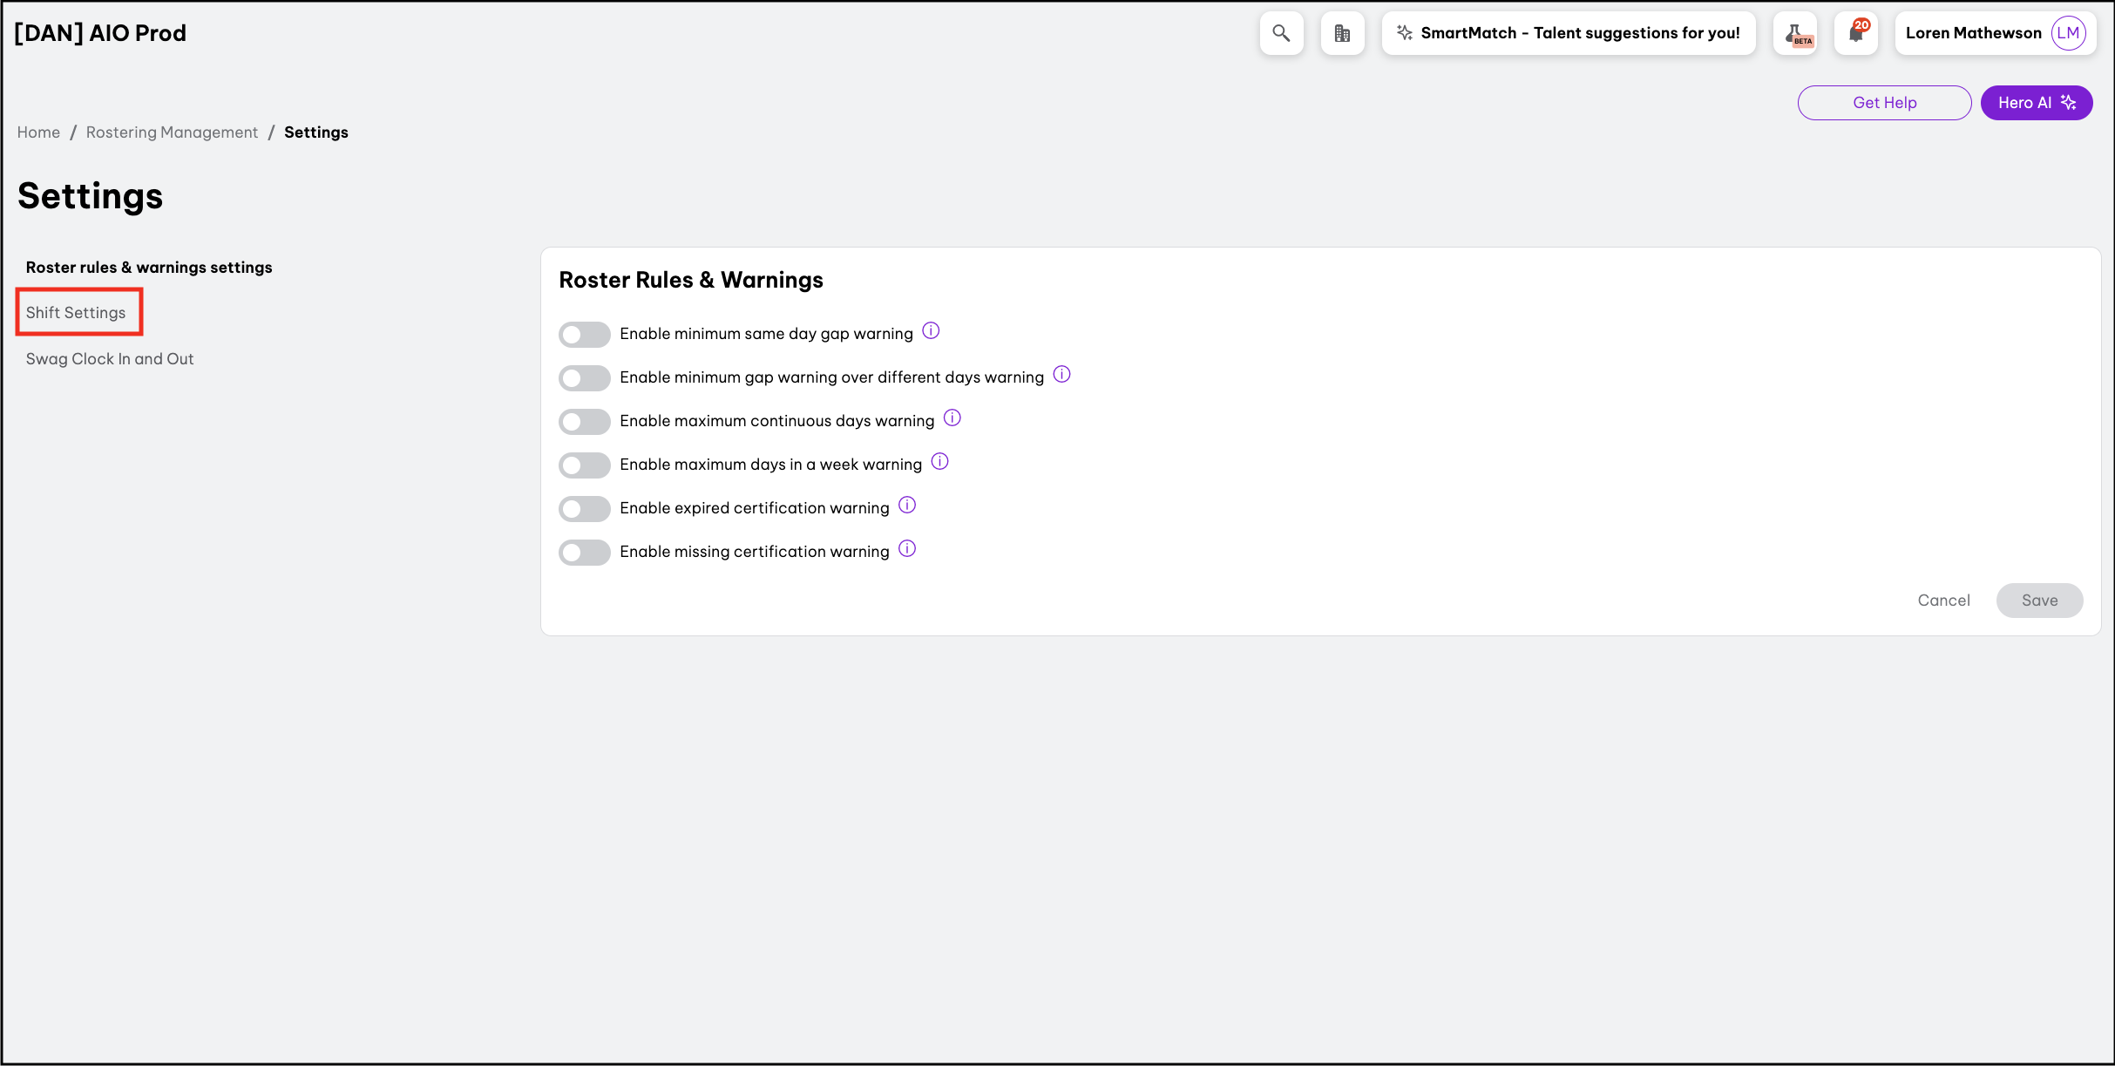Open the beta lab flask icon
This screenshot has height=1066, width=2115.
[1795, 33]
